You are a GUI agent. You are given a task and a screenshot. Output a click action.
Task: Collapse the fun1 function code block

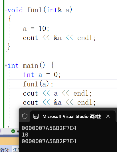click(x=6, y=10)
